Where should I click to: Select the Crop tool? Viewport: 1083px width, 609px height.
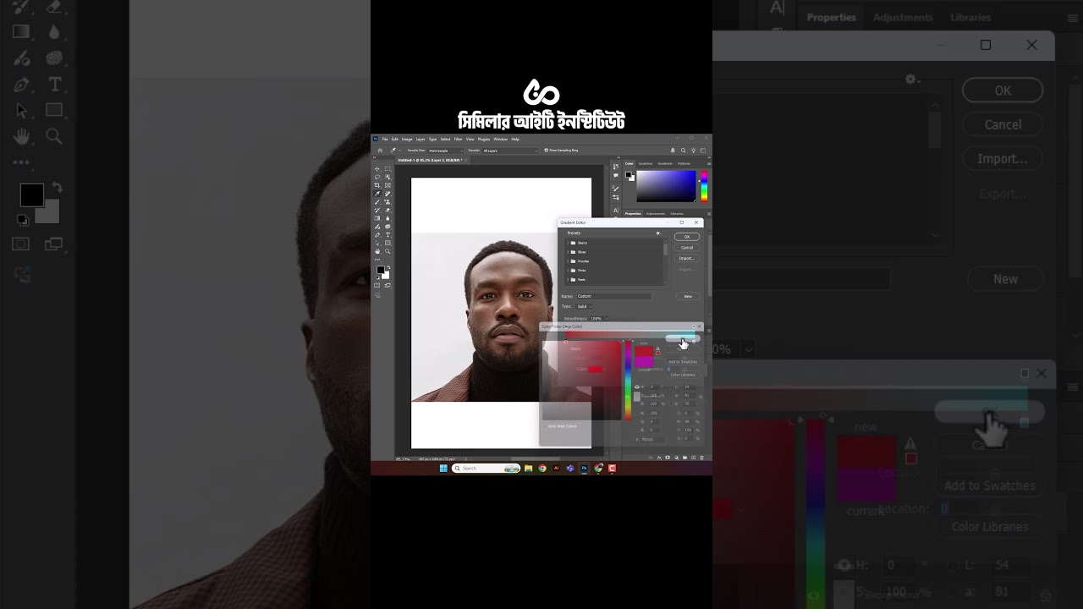tap(377, 185)
